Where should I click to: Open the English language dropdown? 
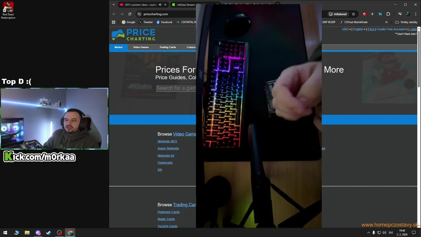tap(359, 29)
